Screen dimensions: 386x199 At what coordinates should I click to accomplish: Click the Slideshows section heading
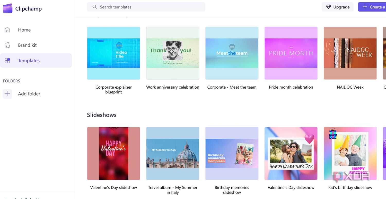102,115
